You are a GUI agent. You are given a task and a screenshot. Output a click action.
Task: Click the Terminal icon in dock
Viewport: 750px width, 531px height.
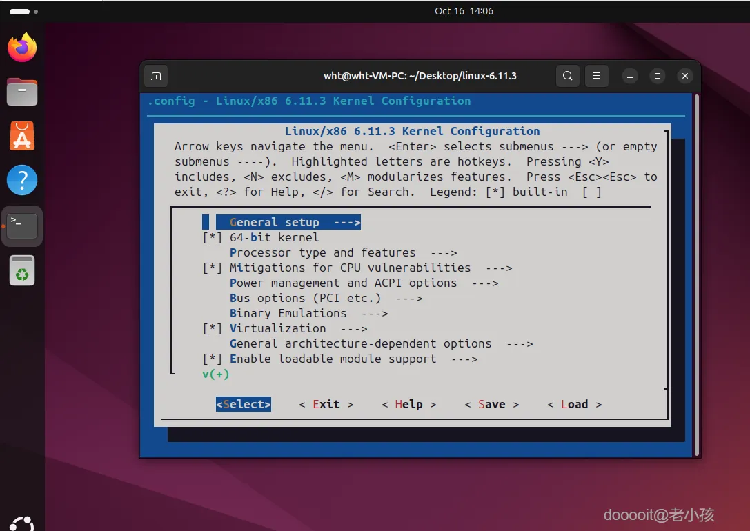[22, 226]
